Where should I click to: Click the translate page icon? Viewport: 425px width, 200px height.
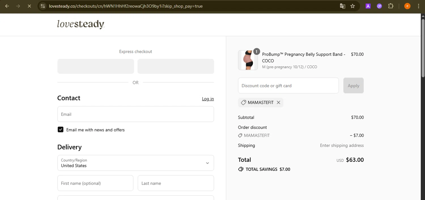tap(343, 6)
